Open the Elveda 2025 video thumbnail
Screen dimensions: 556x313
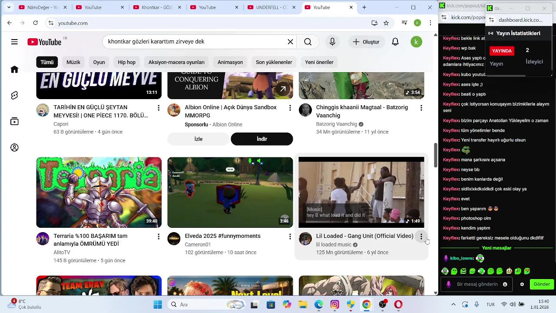coord(230,193)
